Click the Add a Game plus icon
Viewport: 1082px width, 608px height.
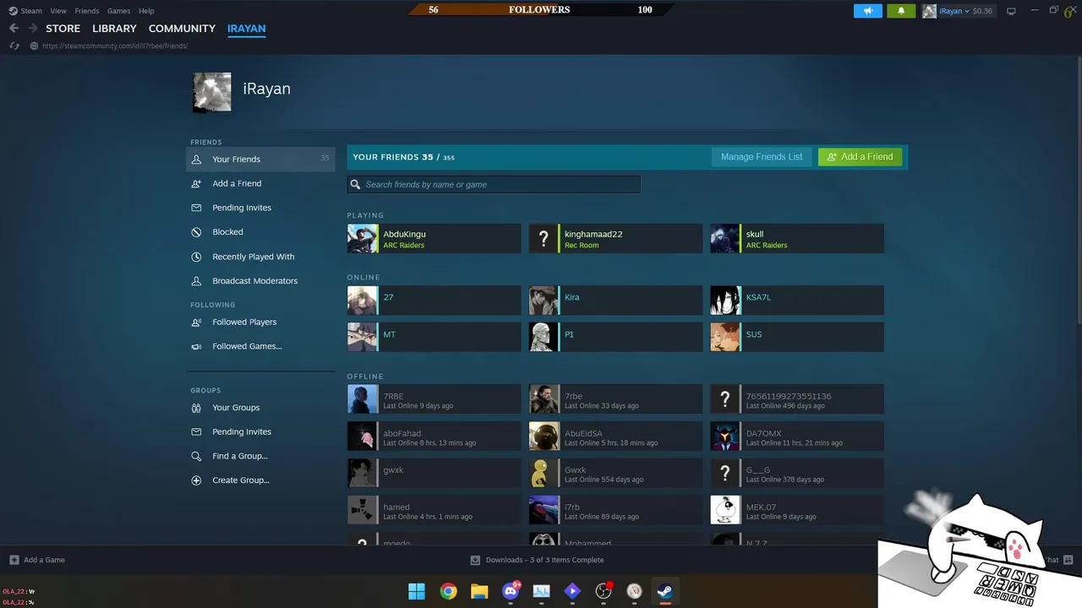[14, 560]
